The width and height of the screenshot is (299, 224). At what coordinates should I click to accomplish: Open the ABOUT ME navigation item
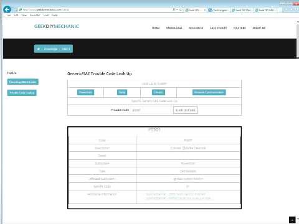coord(259,28)
